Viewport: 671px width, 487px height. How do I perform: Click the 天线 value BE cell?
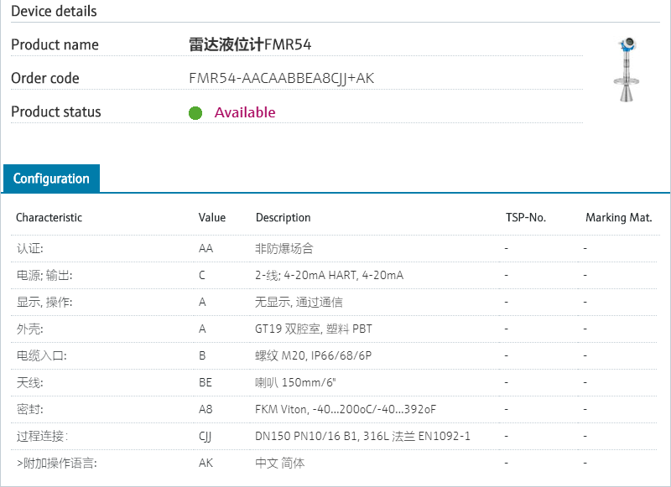coord(205,382)
